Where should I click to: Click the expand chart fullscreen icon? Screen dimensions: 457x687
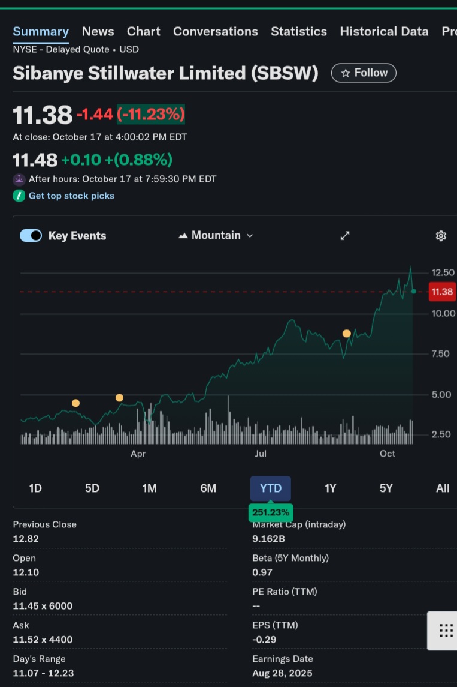coord(345,236)
